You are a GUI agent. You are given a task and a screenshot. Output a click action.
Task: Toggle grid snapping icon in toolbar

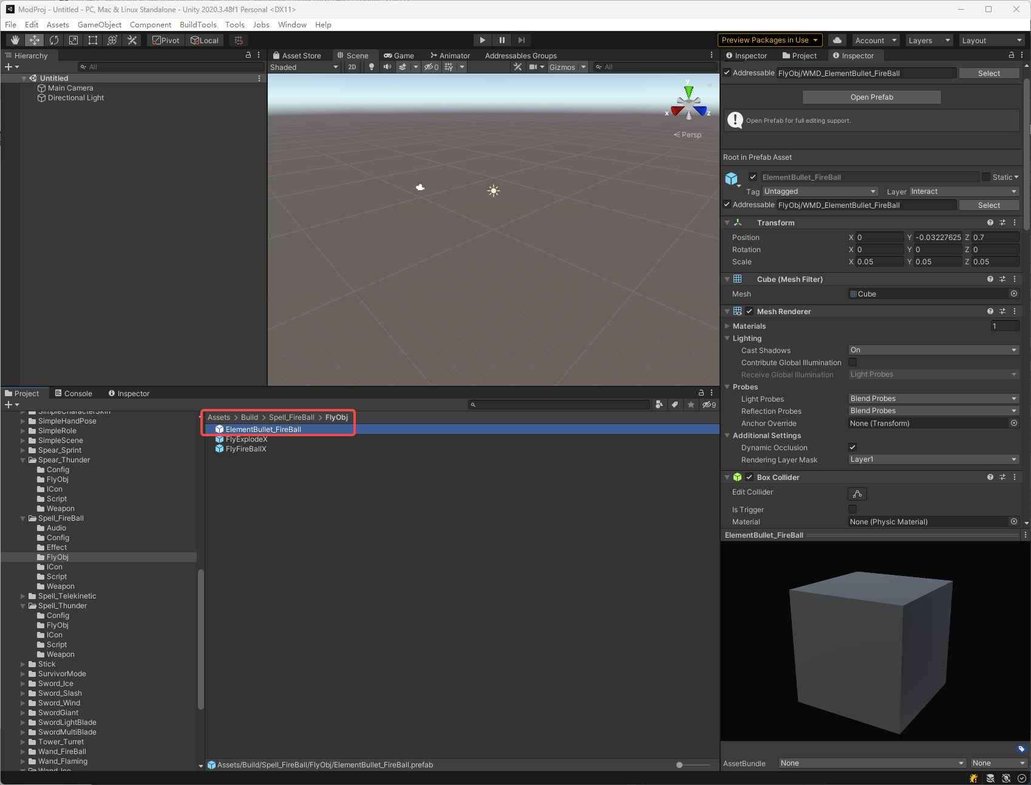(239, 40)
